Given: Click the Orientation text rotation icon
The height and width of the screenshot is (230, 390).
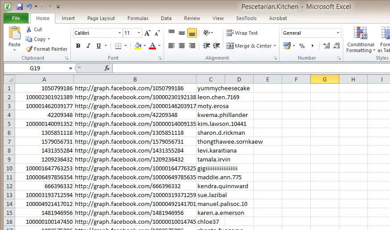Looking at the screenshot, I should click(x=206, y=32).
